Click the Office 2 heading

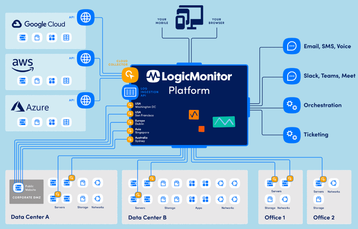(x=324, y=217)
